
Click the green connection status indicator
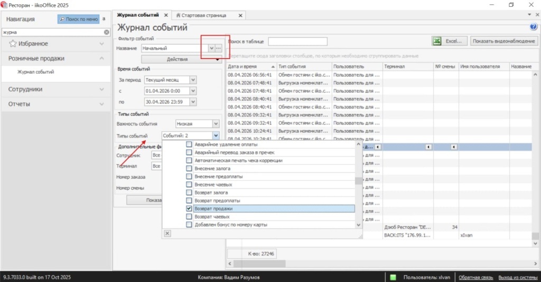click(393, 277)
